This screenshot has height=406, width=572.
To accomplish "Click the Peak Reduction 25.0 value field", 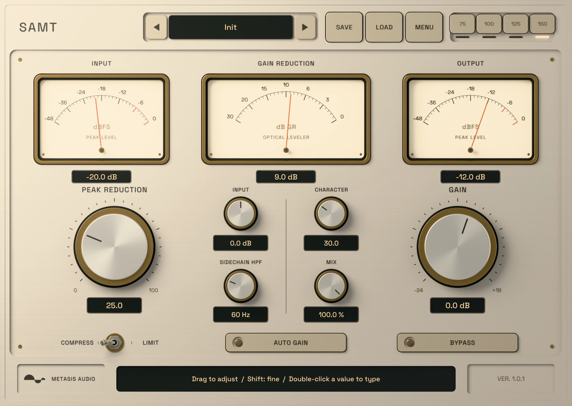I will click(x=114, y=305).
